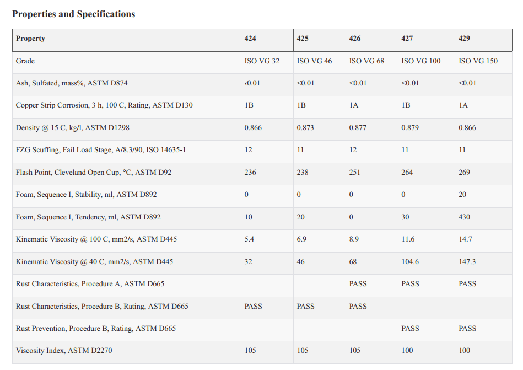Click the "ISO VG 100" cell
The width and height of the screenshot is (523, 370).
[x=421, y=61]
